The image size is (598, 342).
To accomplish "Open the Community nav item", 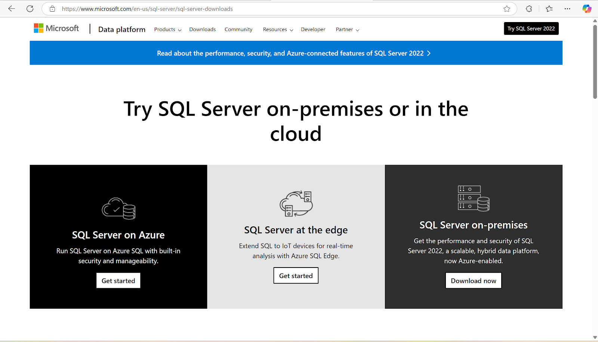I will tap(238, 30).
